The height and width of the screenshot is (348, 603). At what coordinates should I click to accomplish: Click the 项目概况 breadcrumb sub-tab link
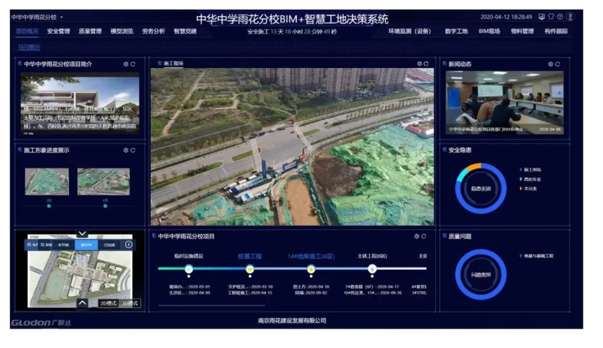coord(29,47)
